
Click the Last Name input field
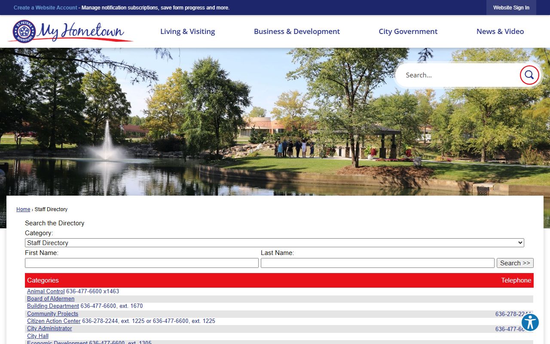coord(378,263)
